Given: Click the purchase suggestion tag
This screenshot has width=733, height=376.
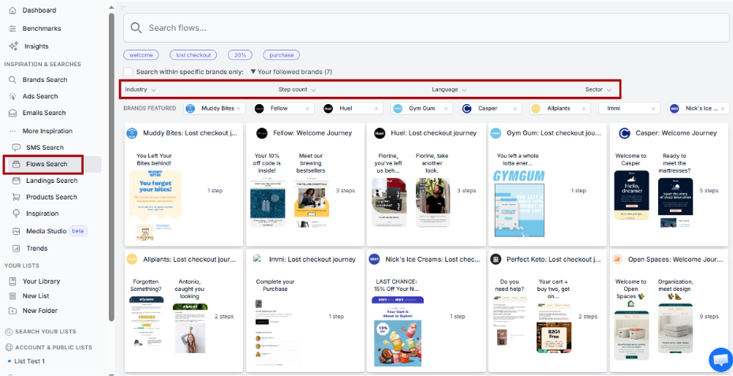Looking at the screenshot, I should click(281, 55).
